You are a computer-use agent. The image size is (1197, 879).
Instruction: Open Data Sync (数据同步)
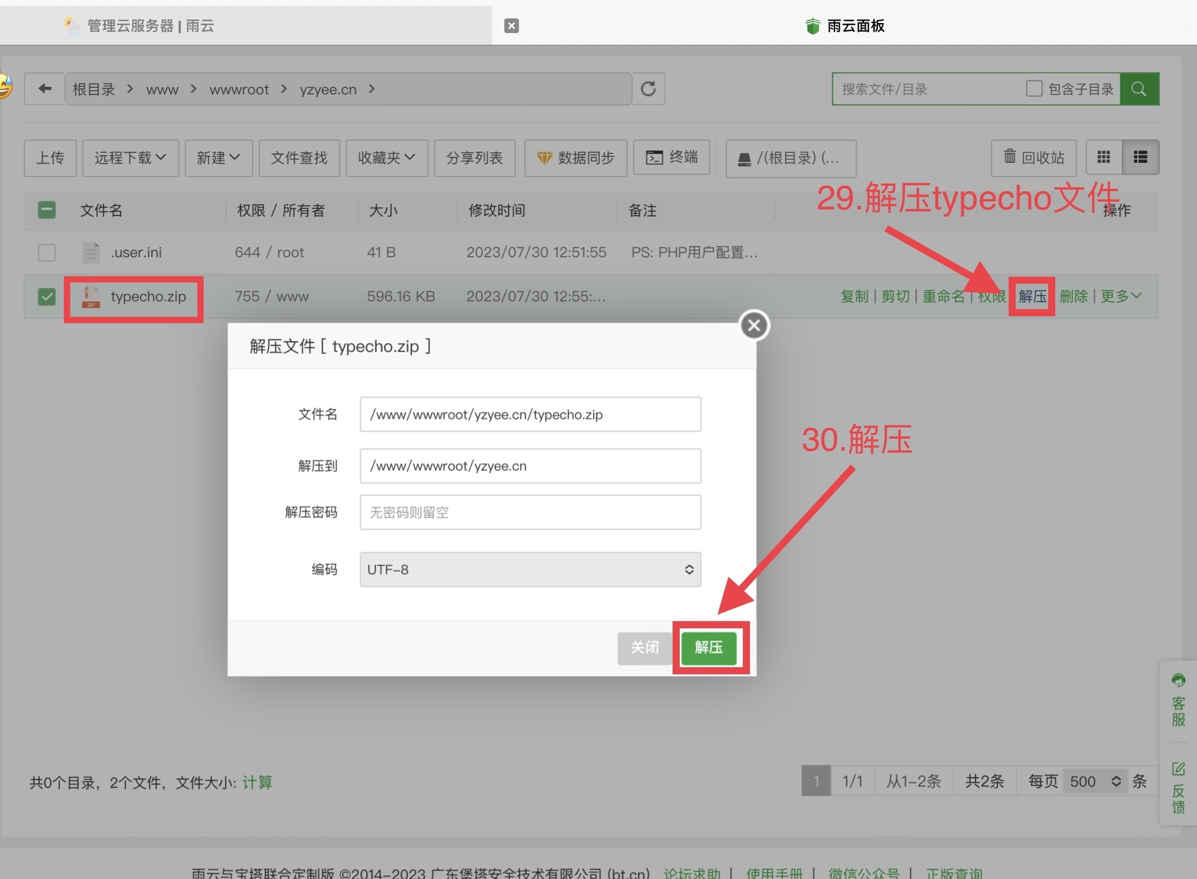click(x=576, y=158)
